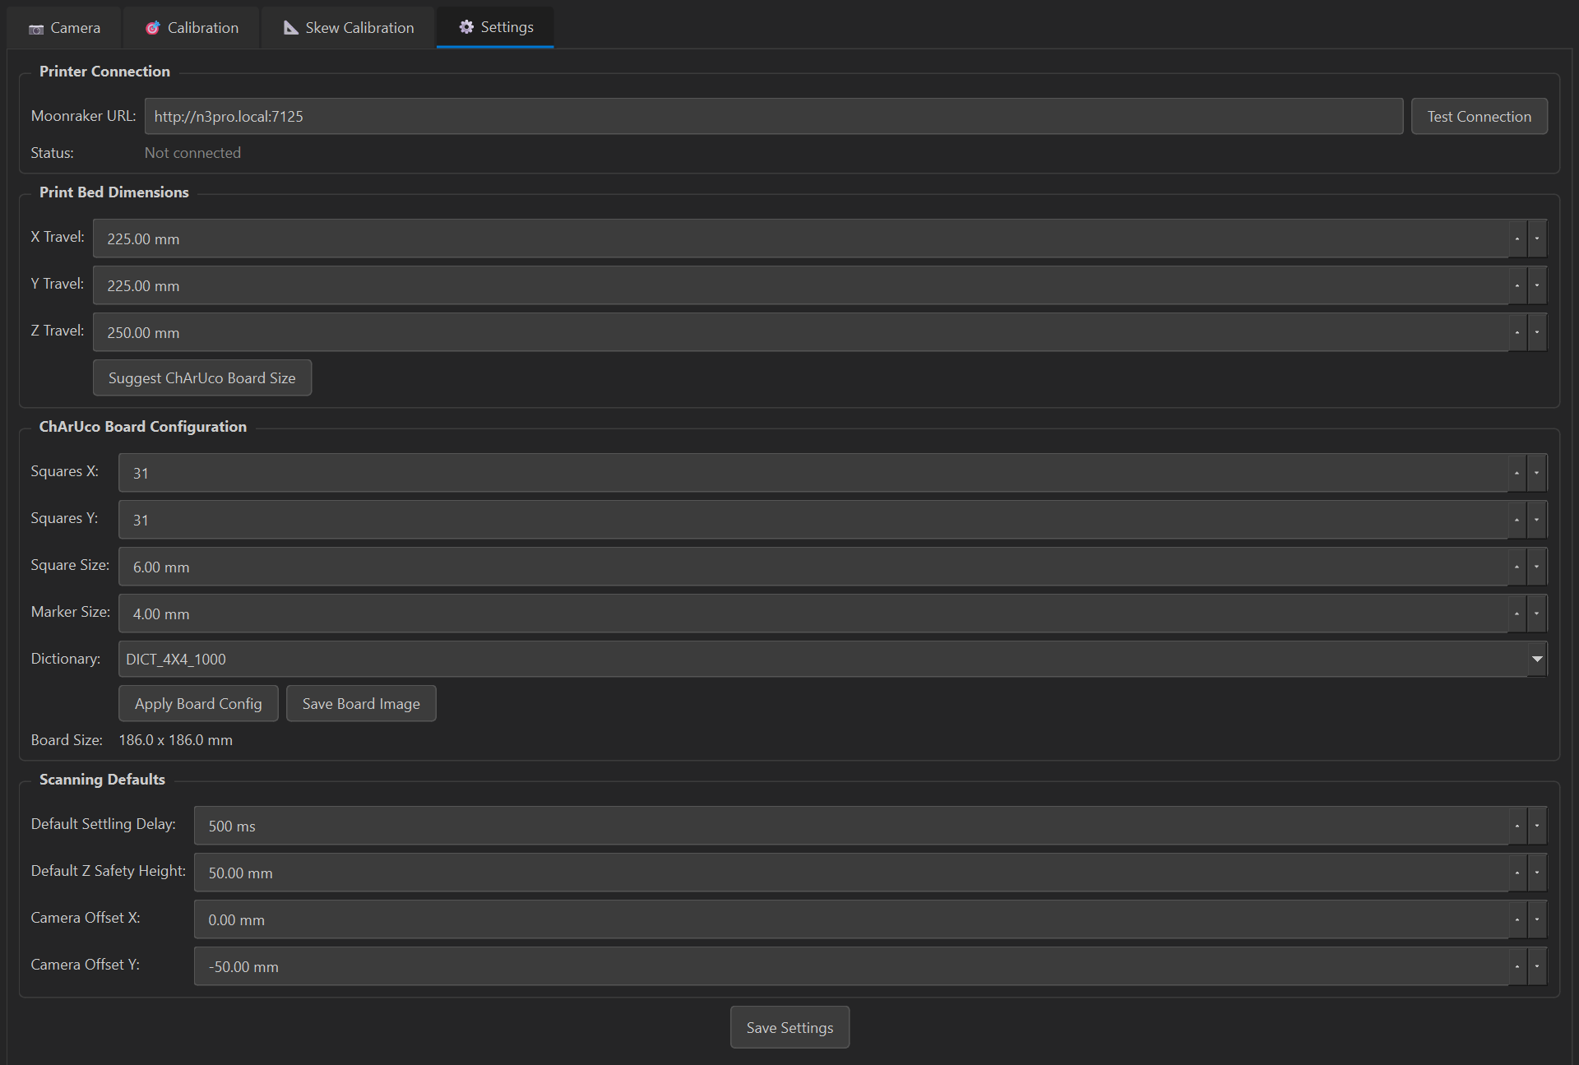Decrement Squares Y value
Image resolution: width=1579 pixels, height=1065 pixels.
(x=1537, y=520)
